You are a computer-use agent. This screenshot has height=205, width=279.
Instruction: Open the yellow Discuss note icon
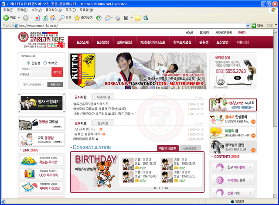(x=138, y=17)
